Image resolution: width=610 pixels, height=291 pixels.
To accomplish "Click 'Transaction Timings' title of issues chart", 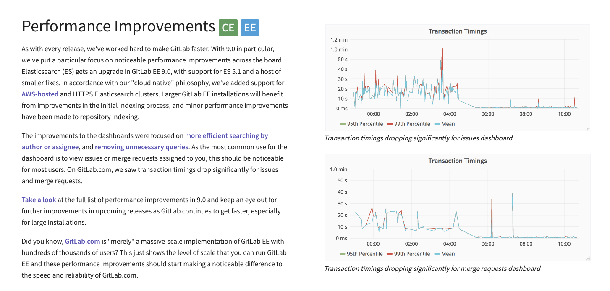I will 458,31.
